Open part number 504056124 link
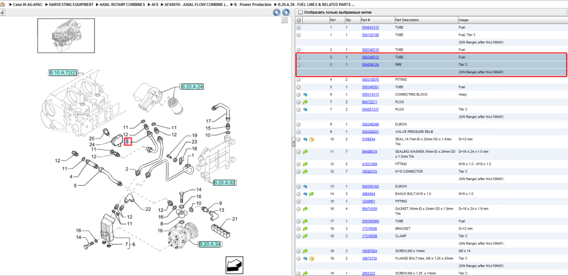The width and height of the screenshot is (568, 276). [370, 65]
